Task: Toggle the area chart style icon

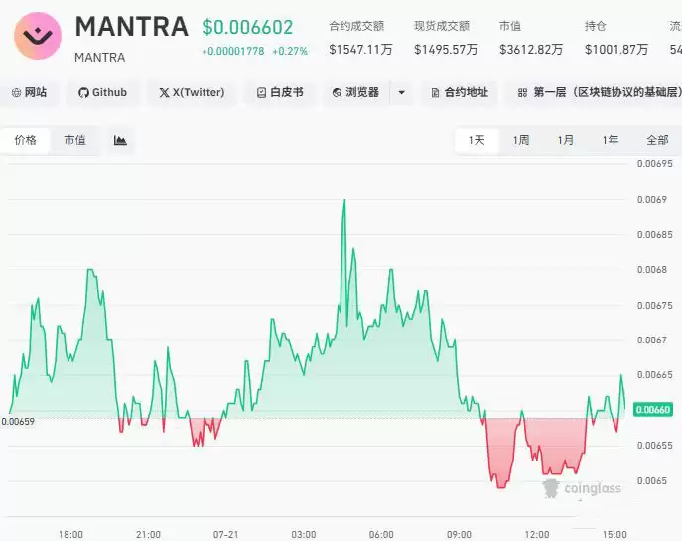Action: 120,140
